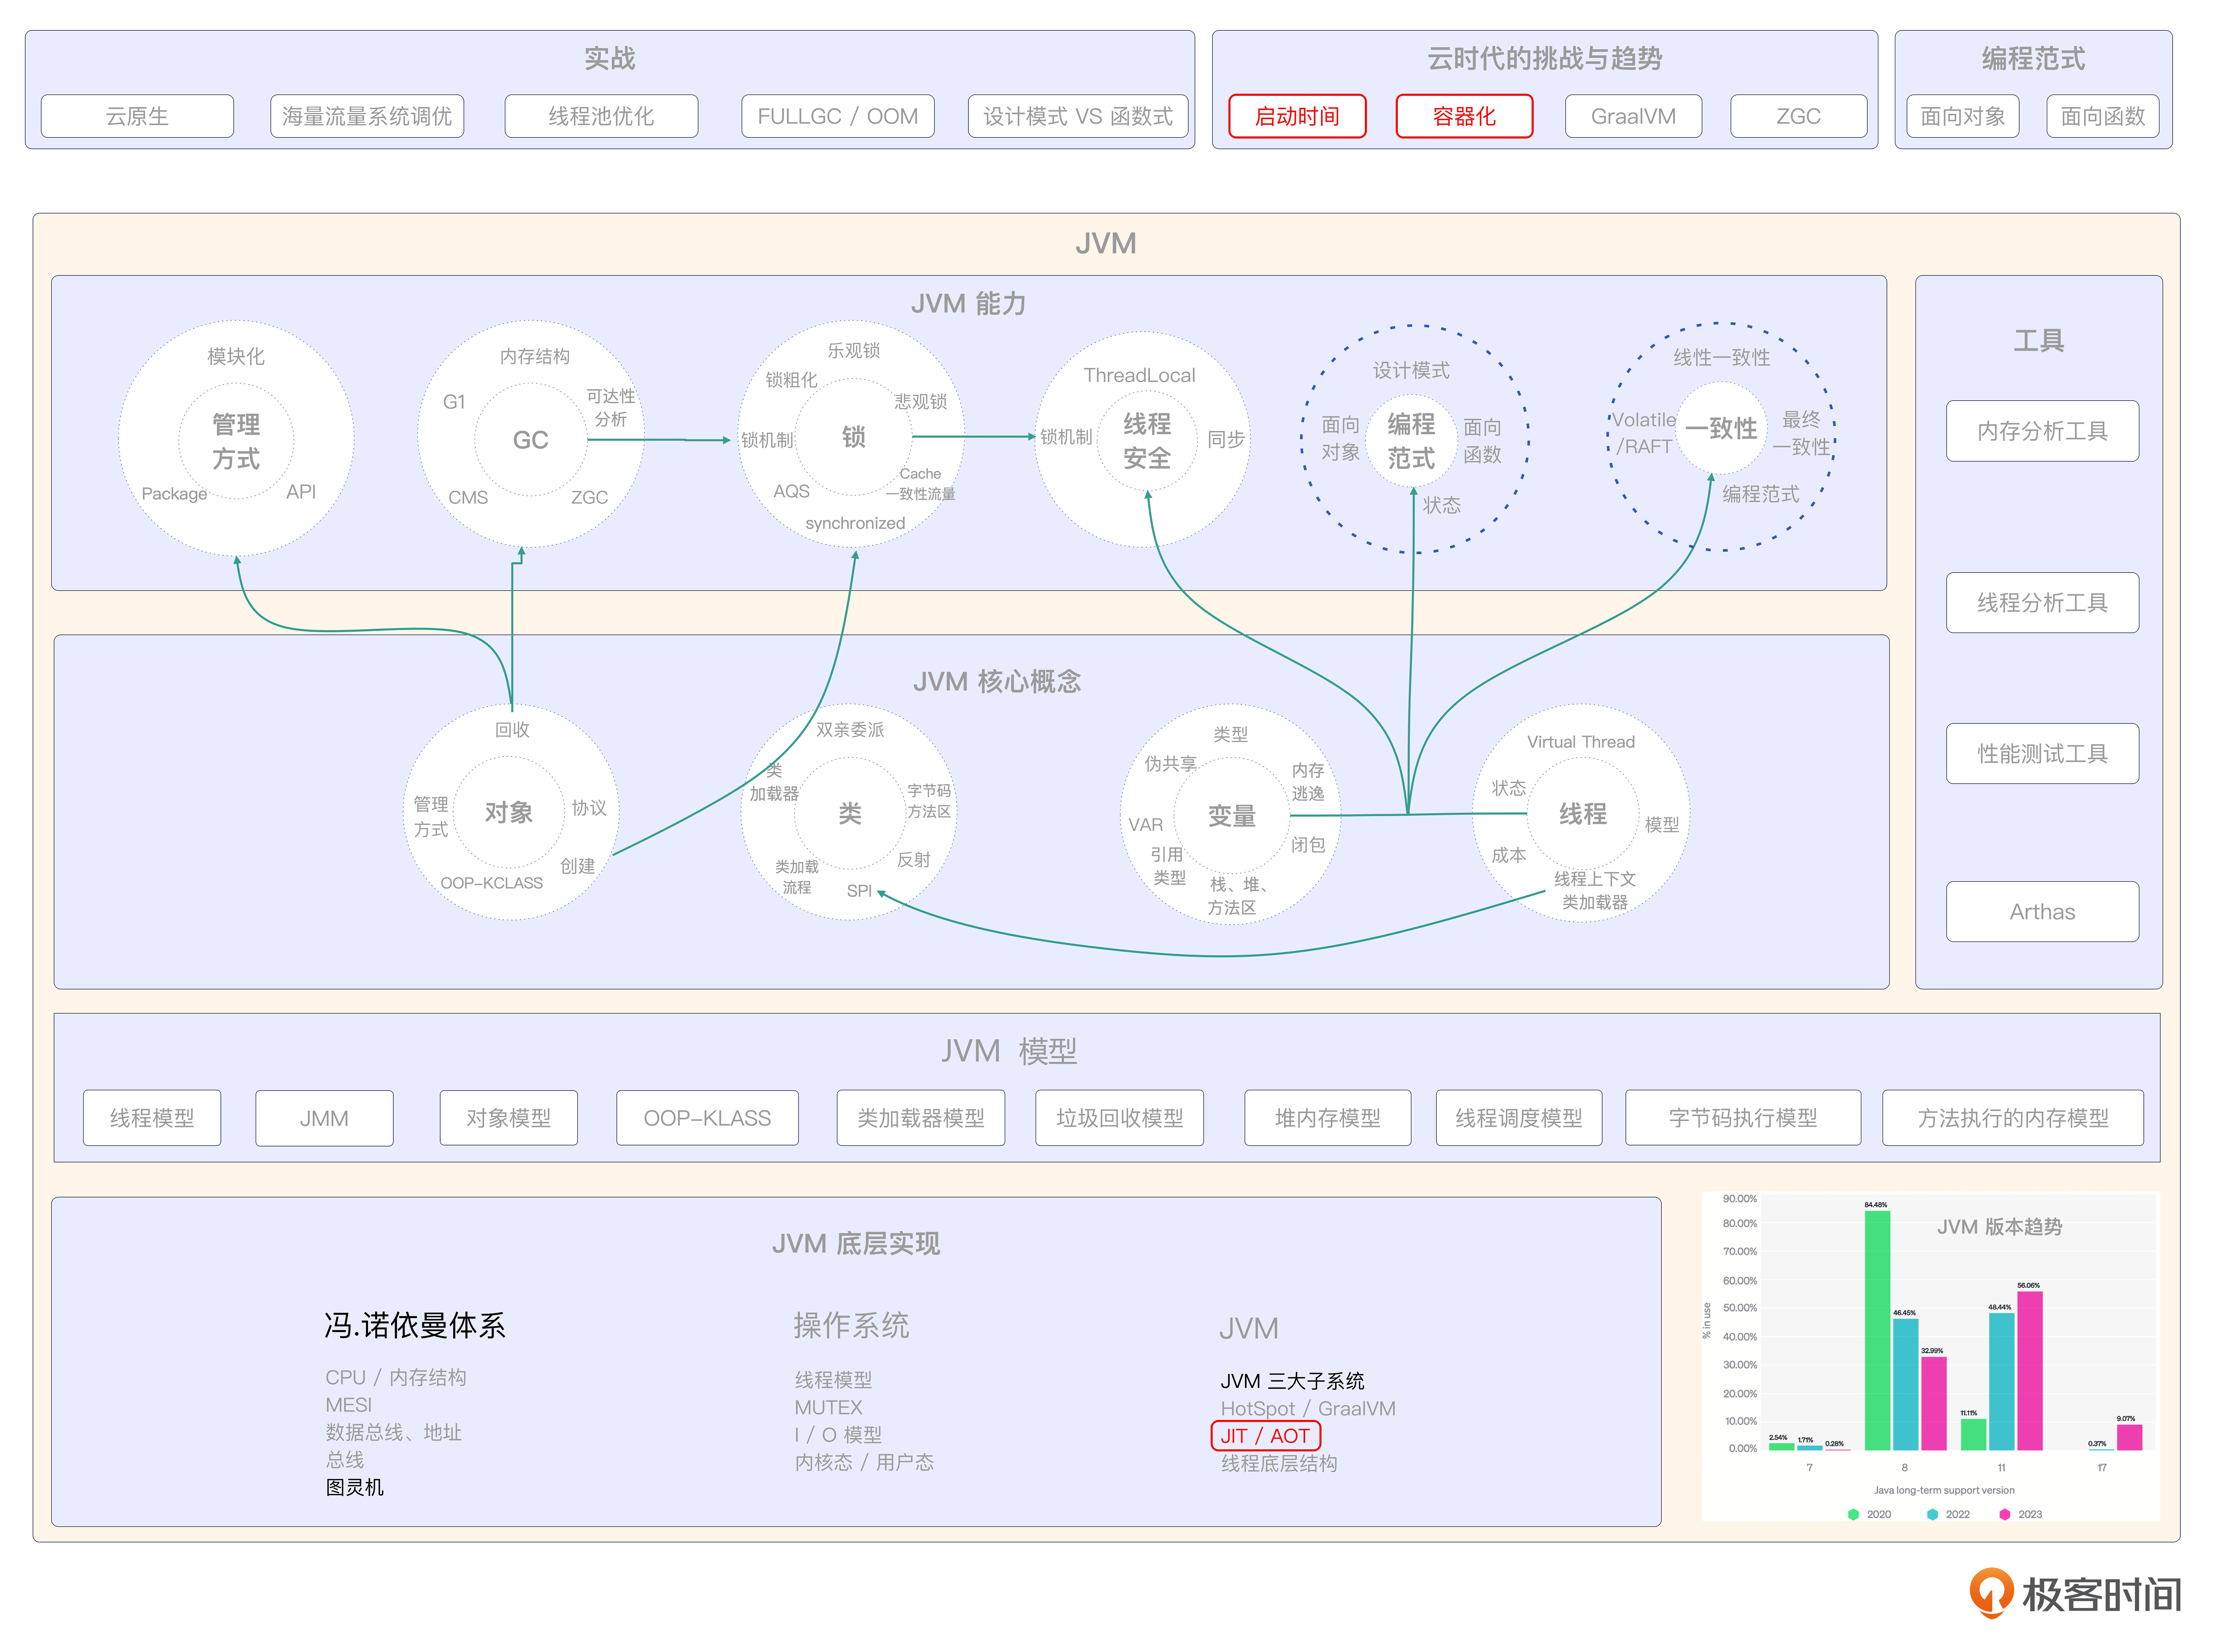The image size is (2220, 1652).
Task: Select the 启动时间 red box
Action: click(1297, 116)
